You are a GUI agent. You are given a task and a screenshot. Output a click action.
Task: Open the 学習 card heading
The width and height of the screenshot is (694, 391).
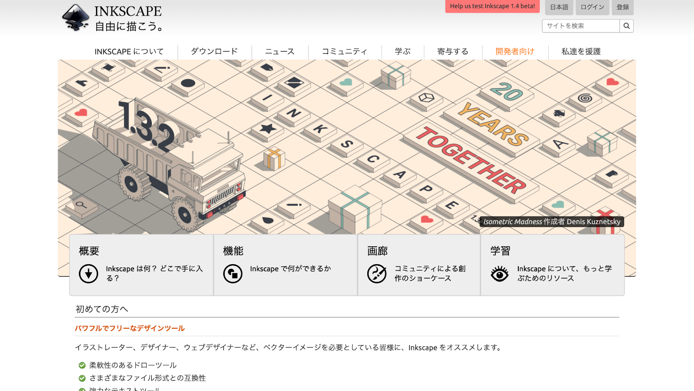(x=501, y=251)
